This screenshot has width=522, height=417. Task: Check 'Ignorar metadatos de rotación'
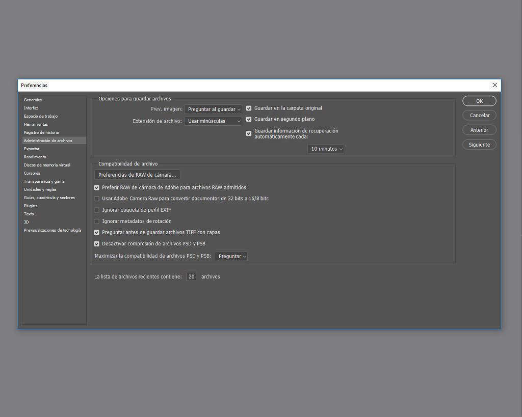pyautogui.click(x=96, y=221)
